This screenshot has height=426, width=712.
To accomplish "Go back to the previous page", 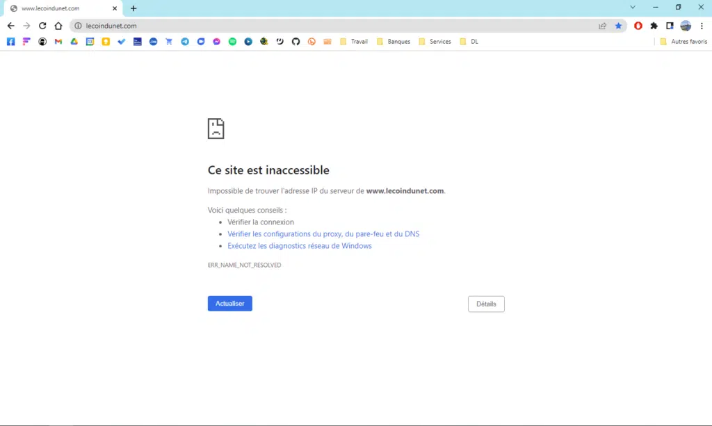I will click(11, 26).
